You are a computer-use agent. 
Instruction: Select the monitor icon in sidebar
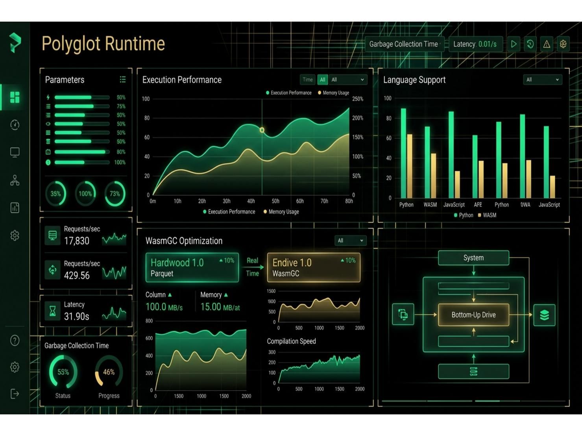(15, 153)
